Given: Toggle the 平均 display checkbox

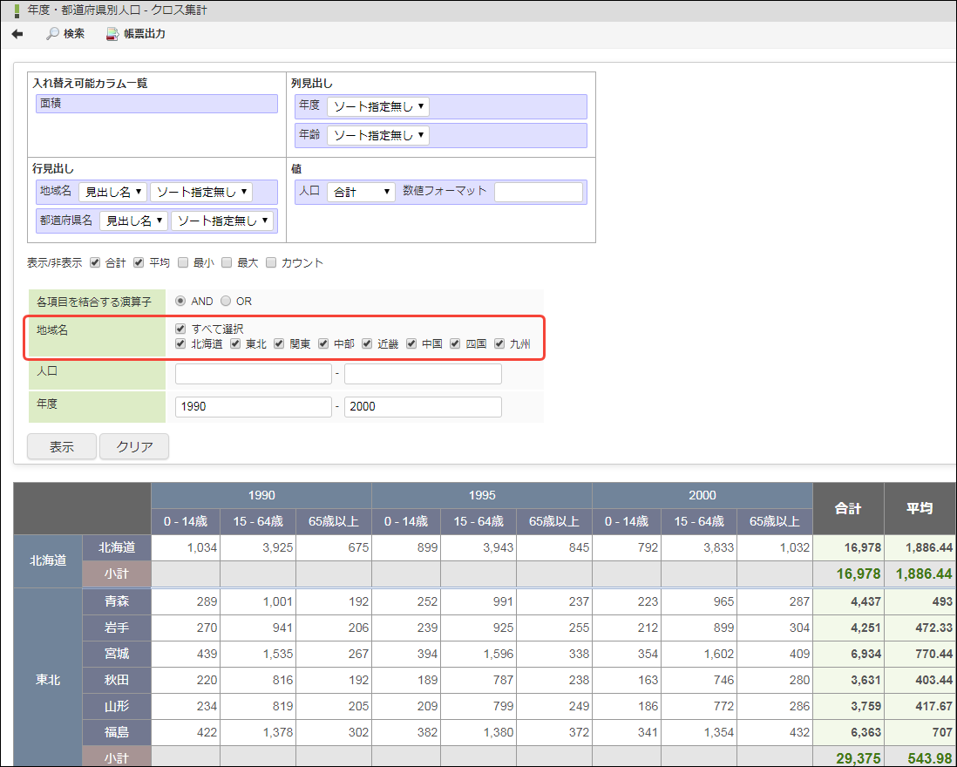Looking at the screenshot, I should [x=139, y=262].
